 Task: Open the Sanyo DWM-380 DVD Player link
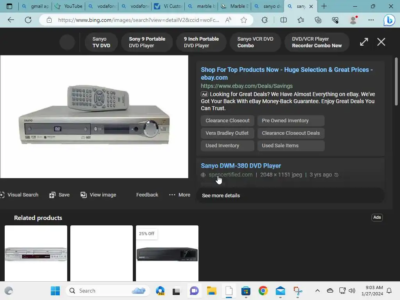[241, 166]
